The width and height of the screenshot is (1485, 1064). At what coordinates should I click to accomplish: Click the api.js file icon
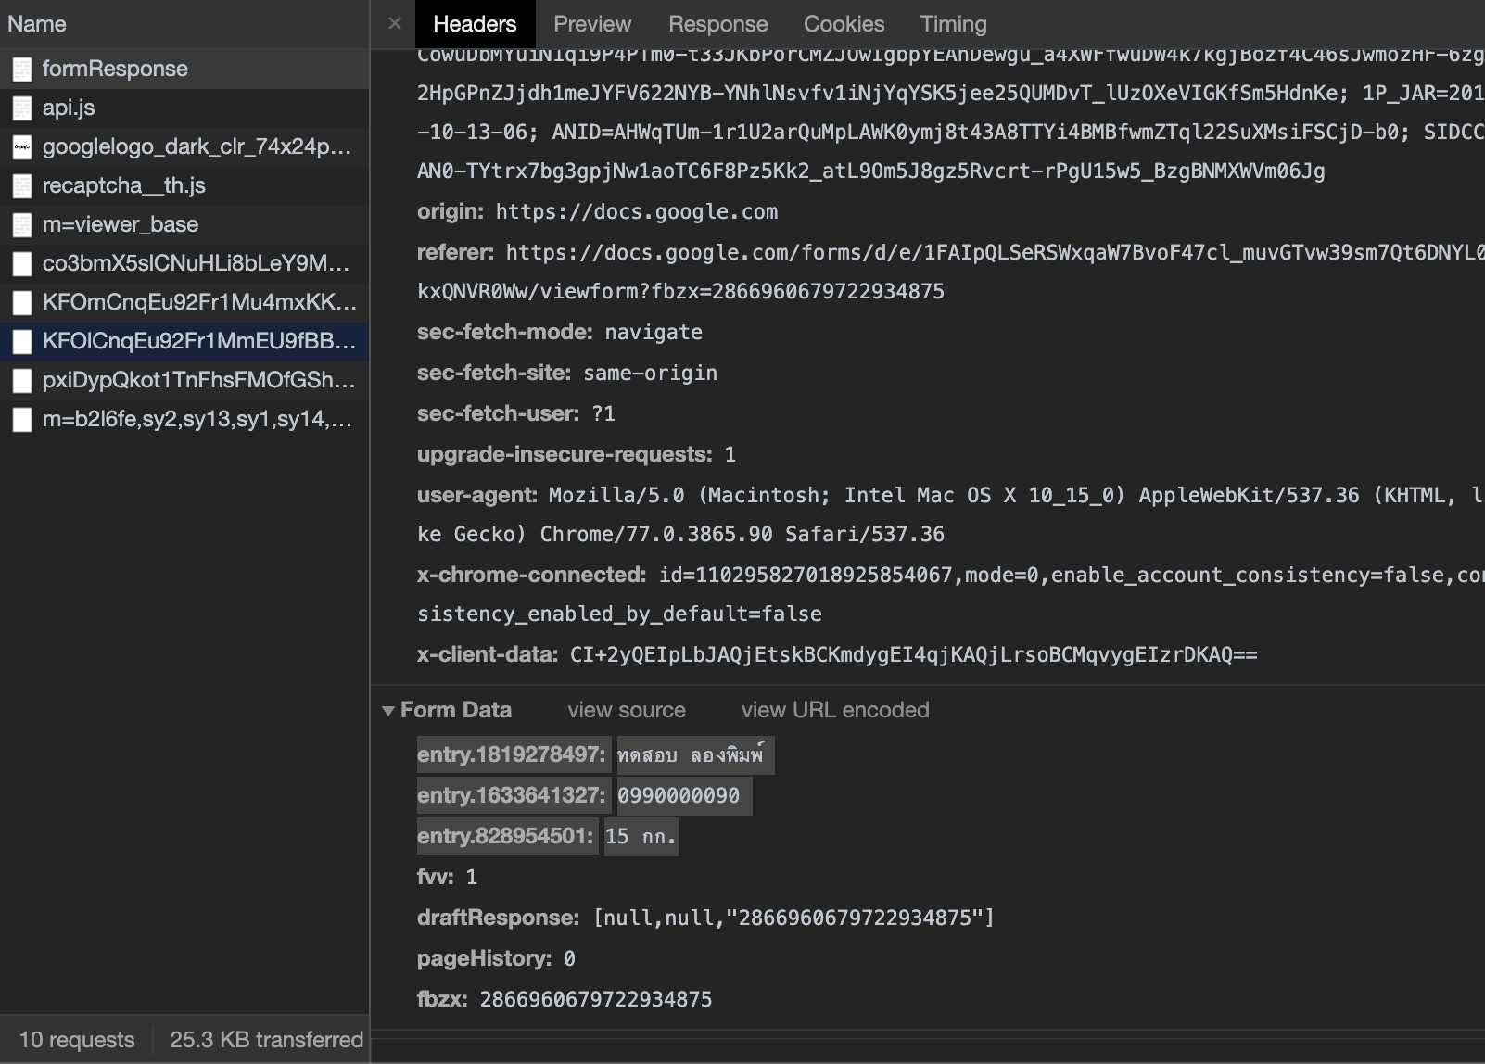pos(22,108)
